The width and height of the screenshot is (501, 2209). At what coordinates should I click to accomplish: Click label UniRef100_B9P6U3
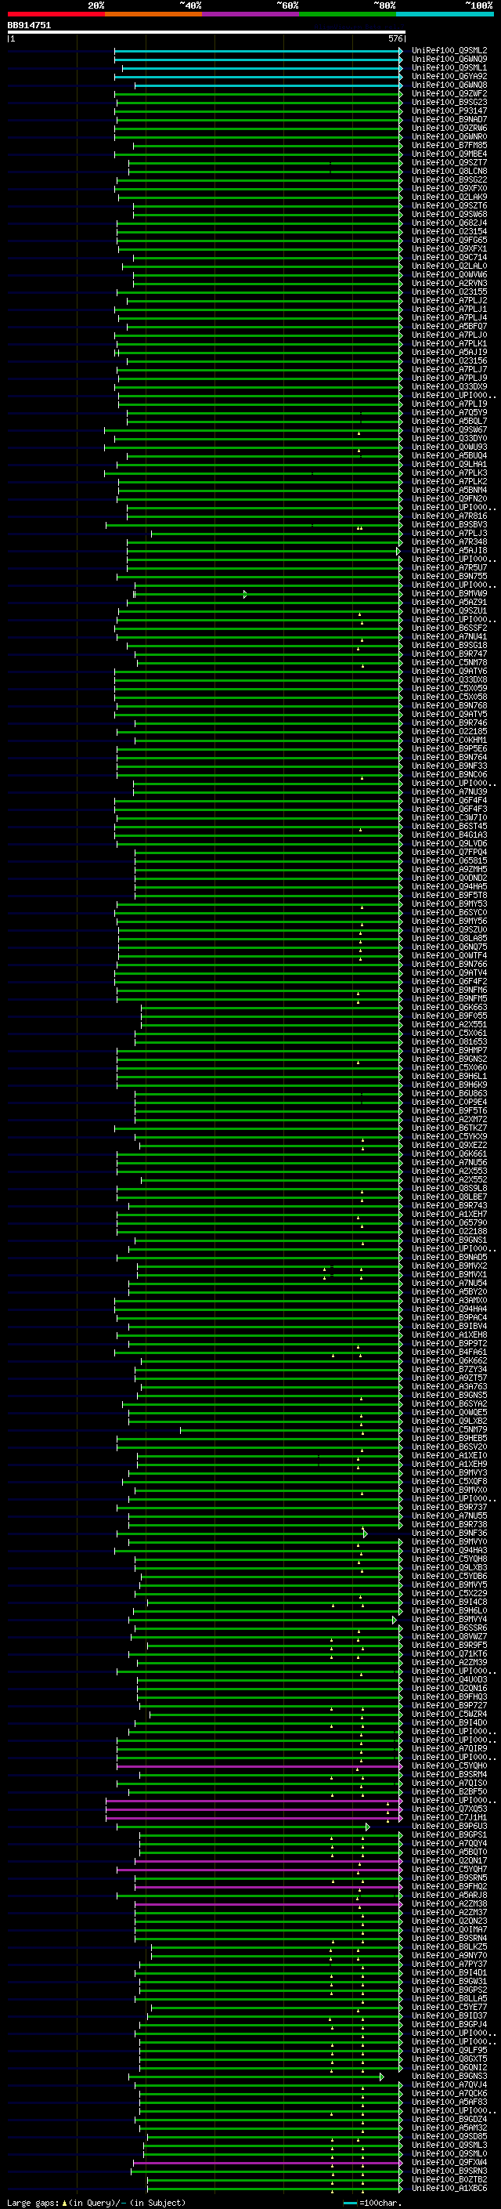[x=449, y=1825]
